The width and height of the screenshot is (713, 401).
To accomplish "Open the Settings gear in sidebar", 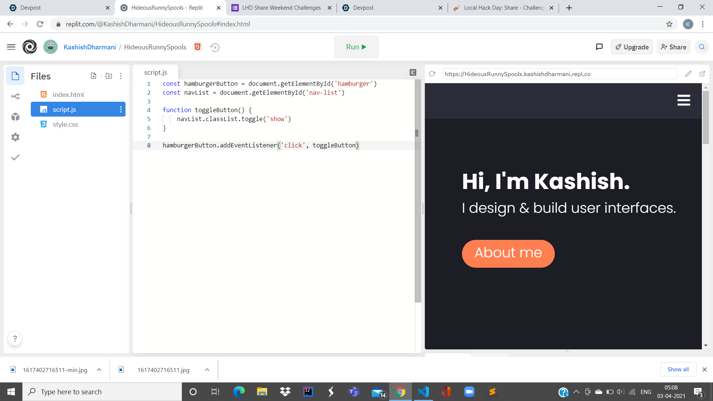I will pos(15,137).
